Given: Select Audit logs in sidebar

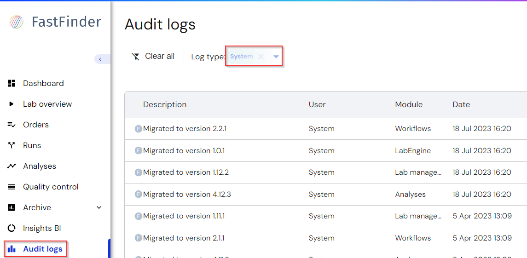Looking at the screenshot, I should click(43, 249).
